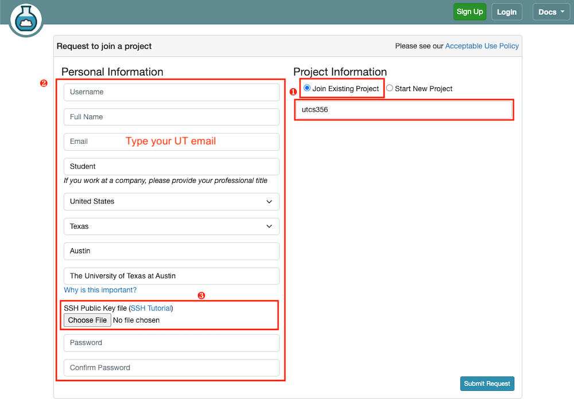
Task: Click the Login button
Action: [506, 11]
